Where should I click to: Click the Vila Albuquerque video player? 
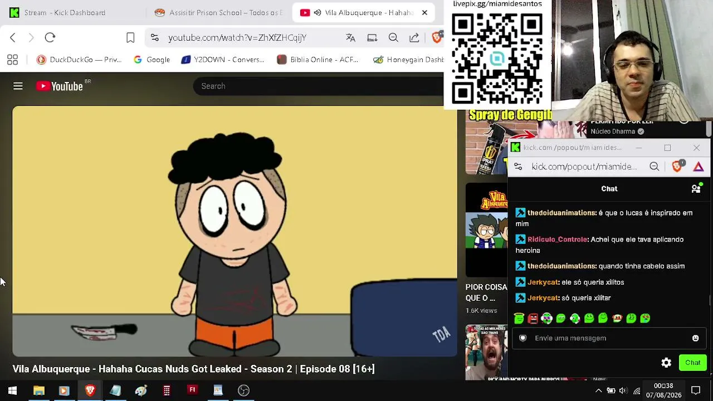[x=235, y=231]
